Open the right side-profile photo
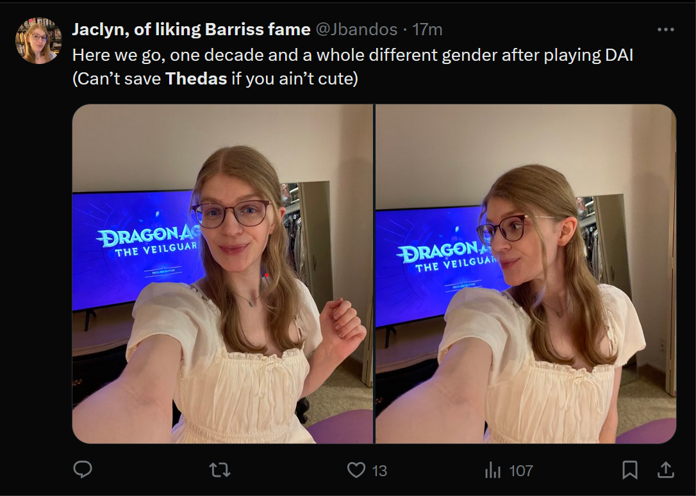Image resolution: width=696 pixels, height=496 pixels. [x=526, y=273]
